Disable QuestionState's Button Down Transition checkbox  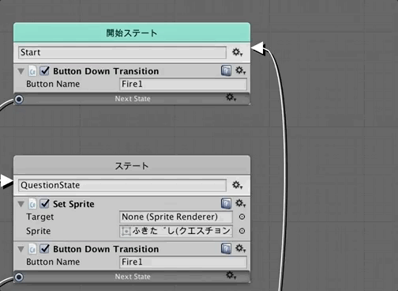[x=44, y=248]
